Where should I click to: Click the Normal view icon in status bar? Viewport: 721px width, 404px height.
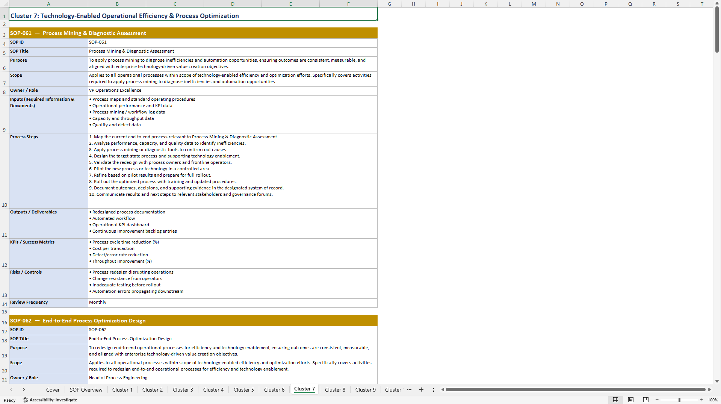point(615,400)
